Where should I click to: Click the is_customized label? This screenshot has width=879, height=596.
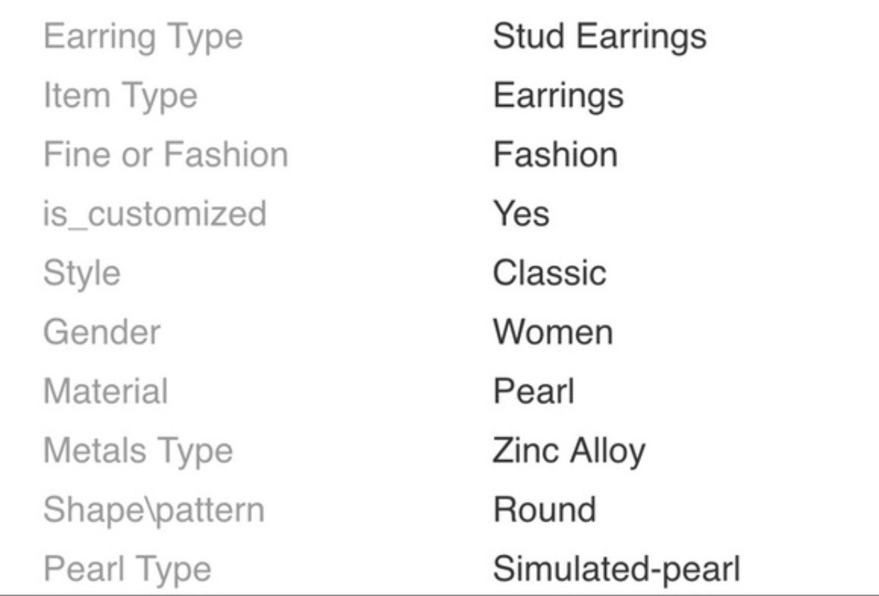pos(155,214)
